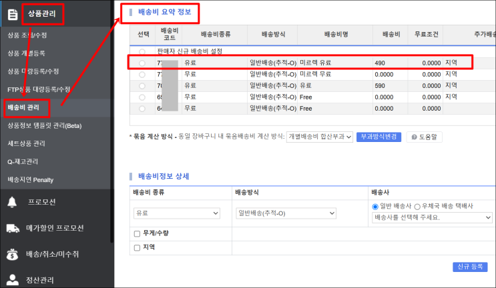Image resolution: width=496 pixels, height=288 pixels.
Task: Open the 일반배송(추적-O) 배송방식 dropdown
Action: click(286, 213)
